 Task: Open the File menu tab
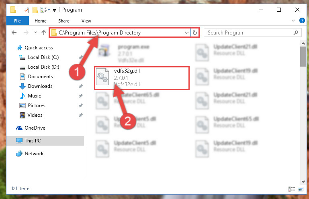18,21
